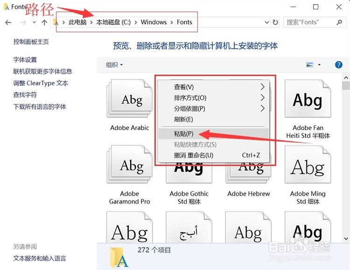This screenshot has height=270, width=350.
Task: Click the Adobe Garamond Pro label
Action: coord(129,197)
